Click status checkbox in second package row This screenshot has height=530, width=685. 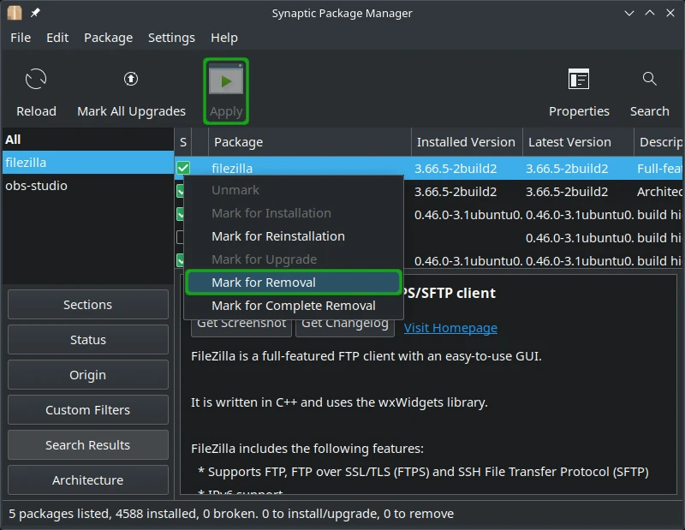tap(181, 192)
